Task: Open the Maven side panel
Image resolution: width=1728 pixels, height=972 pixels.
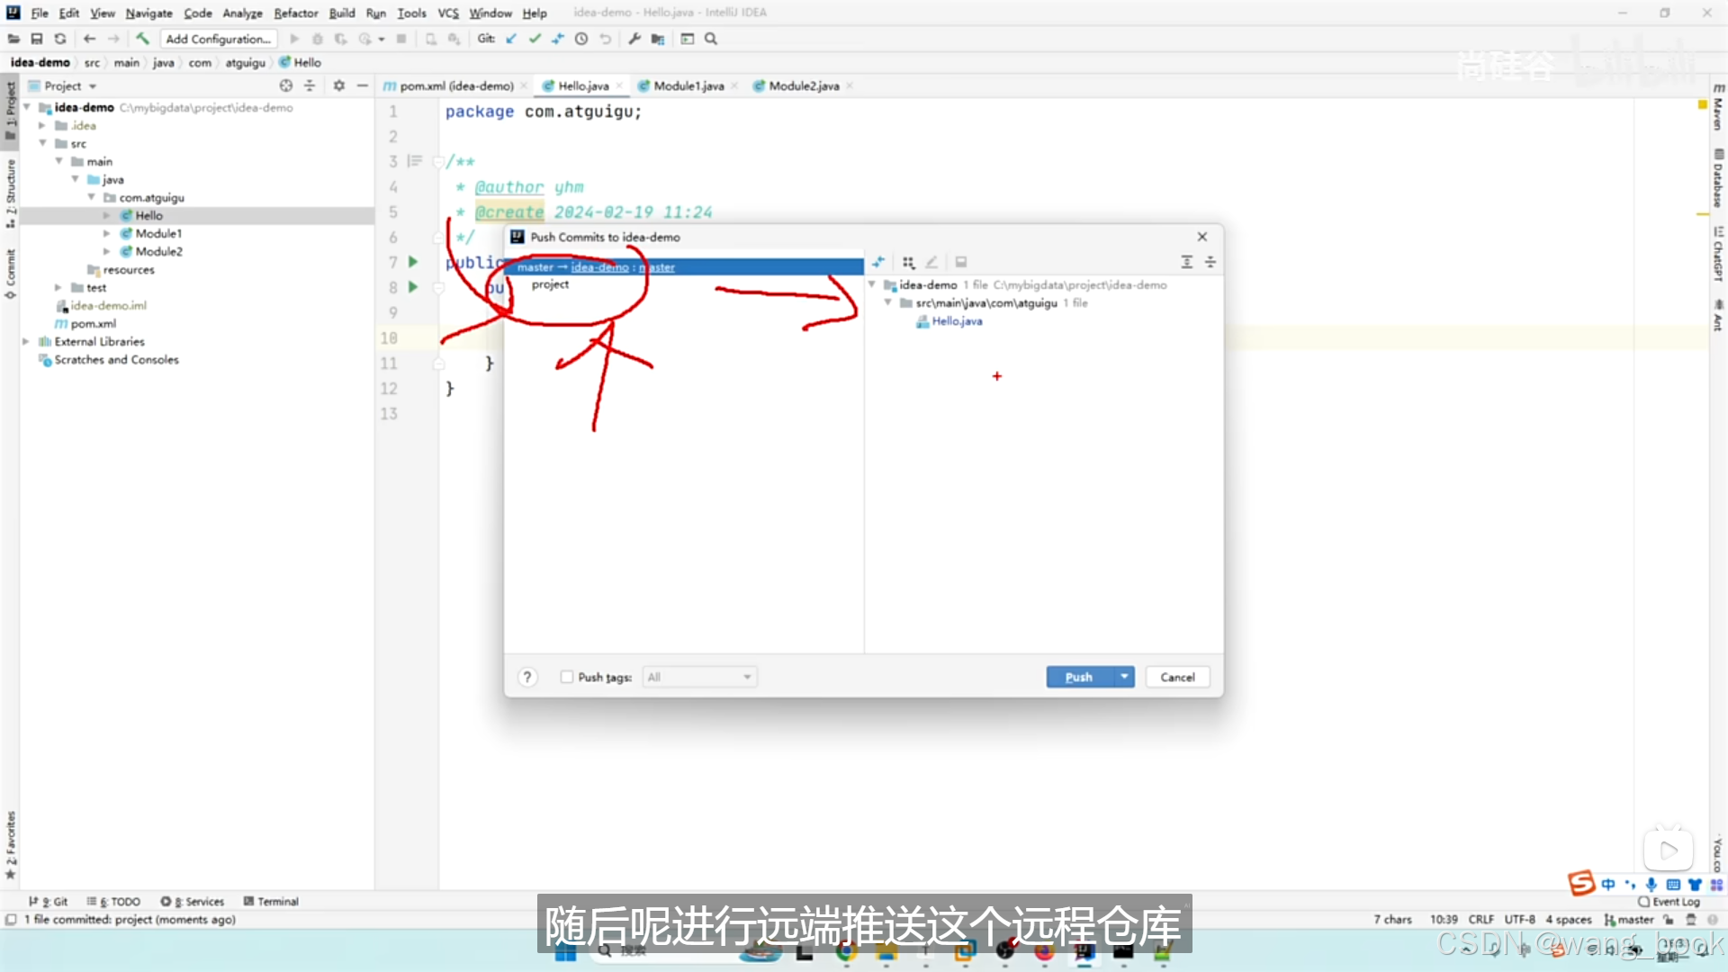Action: 1718,107
